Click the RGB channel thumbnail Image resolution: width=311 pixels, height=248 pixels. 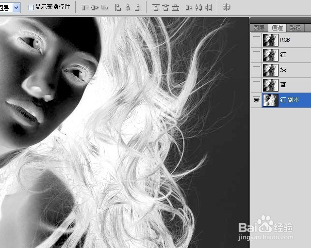click(271, 40)
